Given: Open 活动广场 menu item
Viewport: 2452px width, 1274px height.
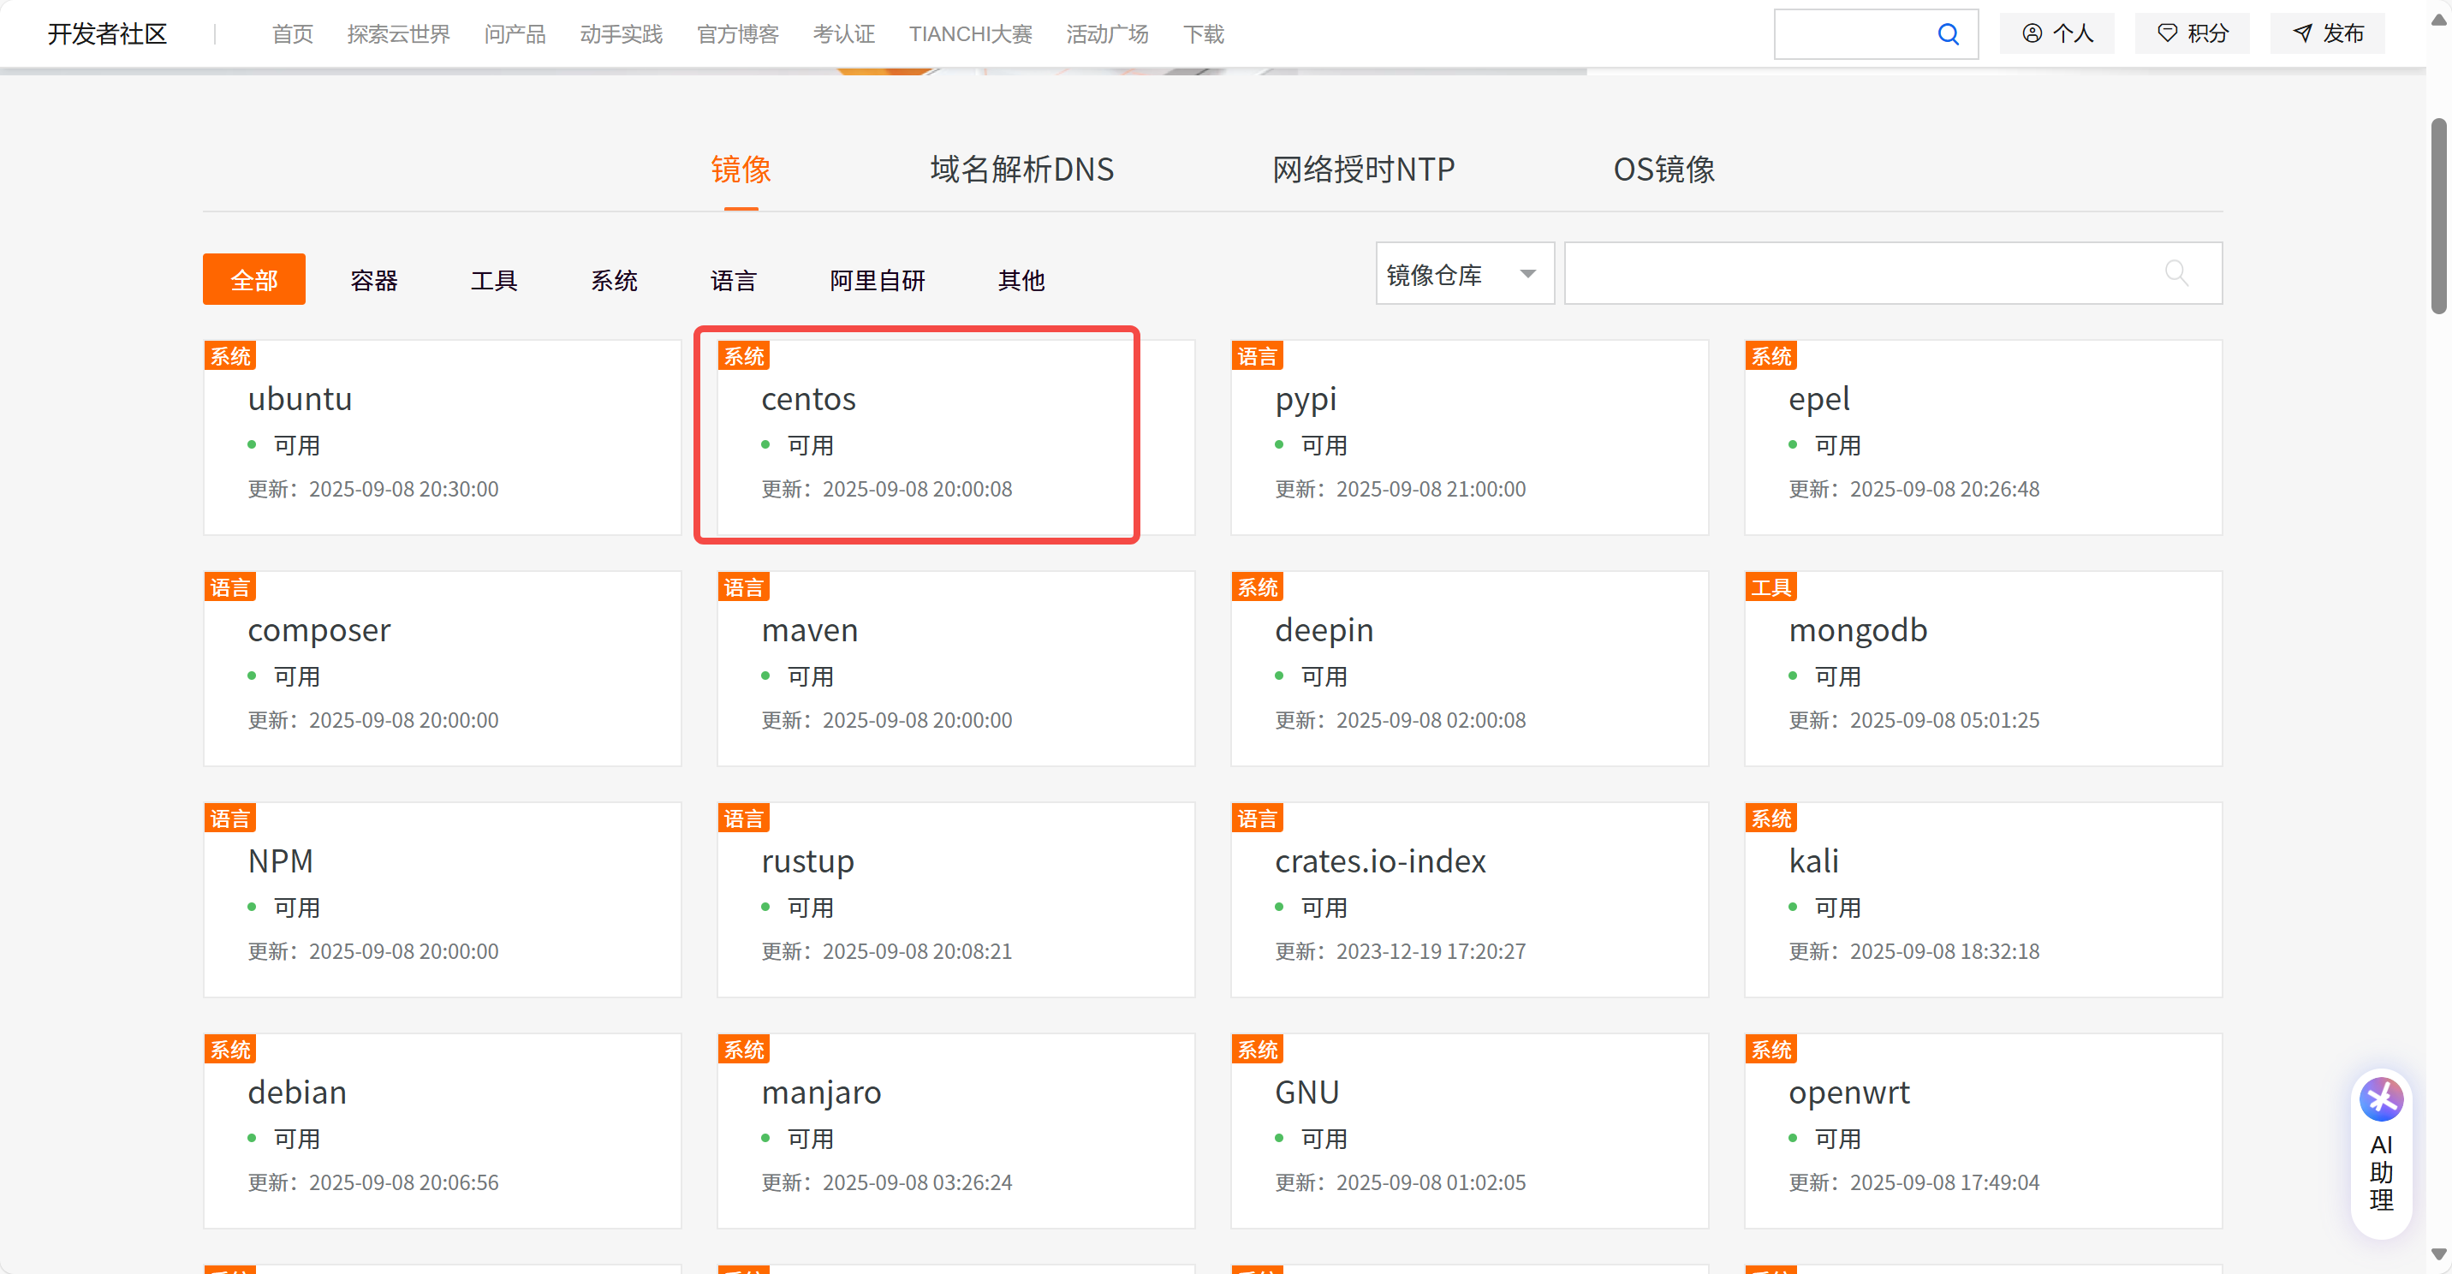Looking at the screenshot, I should (x=1107, y=34).
